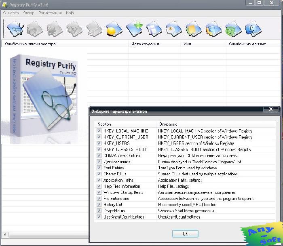Click the grayed-out house folder toolbar icon

click(35, 29)
